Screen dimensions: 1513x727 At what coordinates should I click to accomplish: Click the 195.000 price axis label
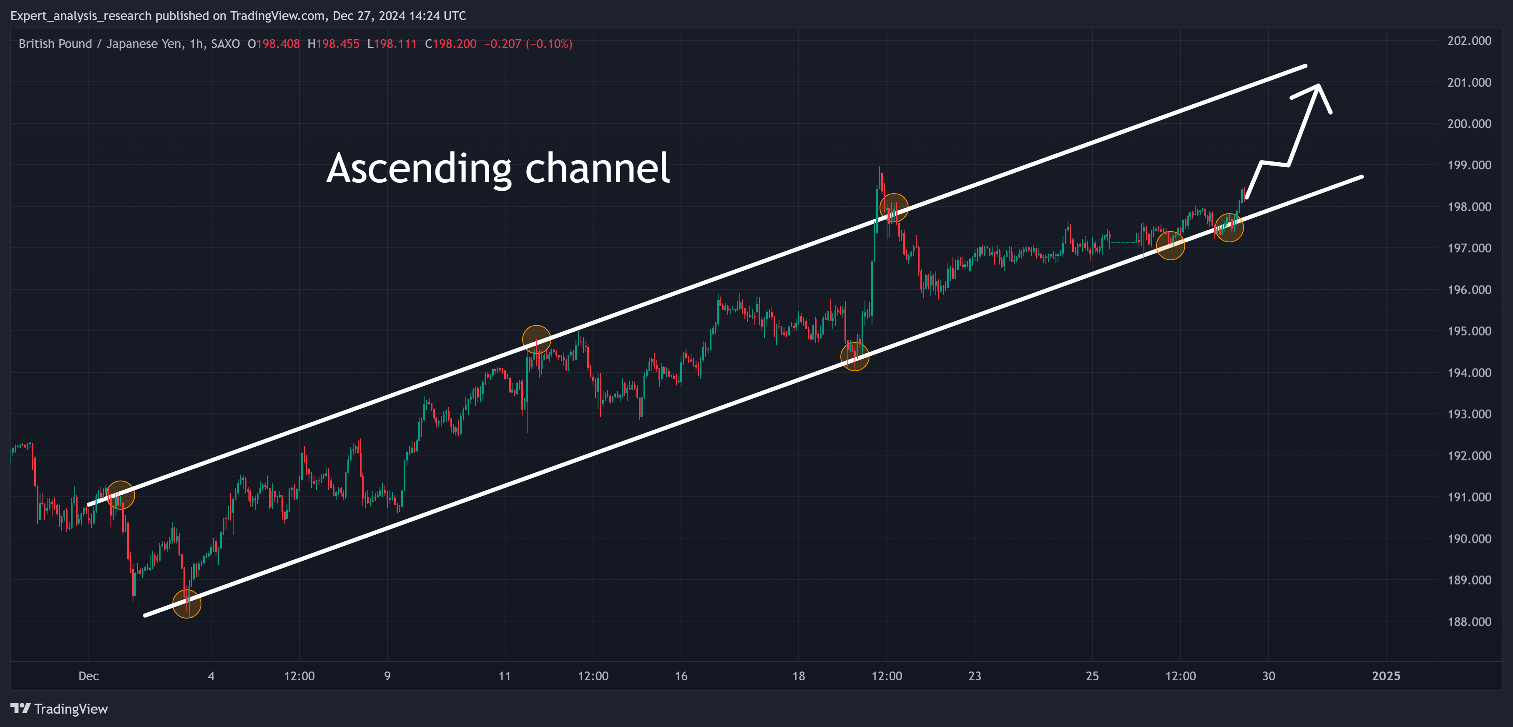(1469, 331)
